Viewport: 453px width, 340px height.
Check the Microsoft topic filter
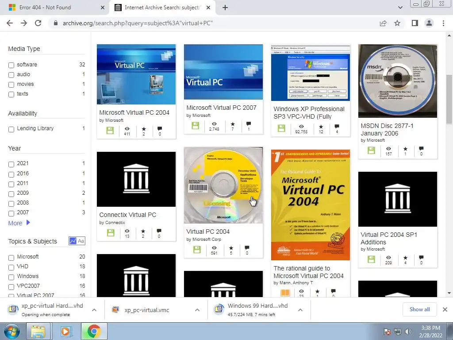[x=11, y=258]
